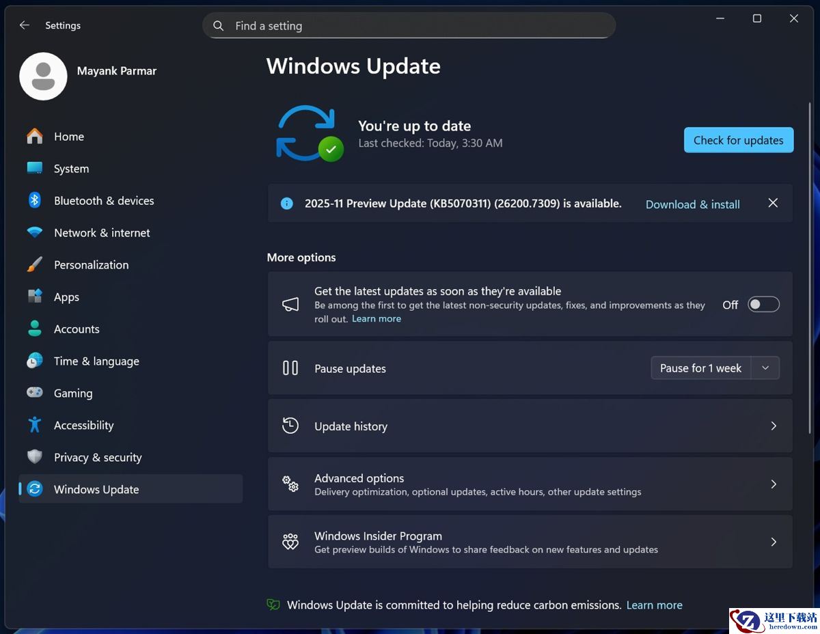This screenshot has height=634, width=820.
Task: Click Download & install link
Action: [692, 204]
